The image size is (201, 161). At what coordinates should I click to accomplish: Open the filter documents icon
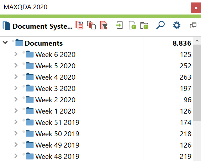(104, 25)
